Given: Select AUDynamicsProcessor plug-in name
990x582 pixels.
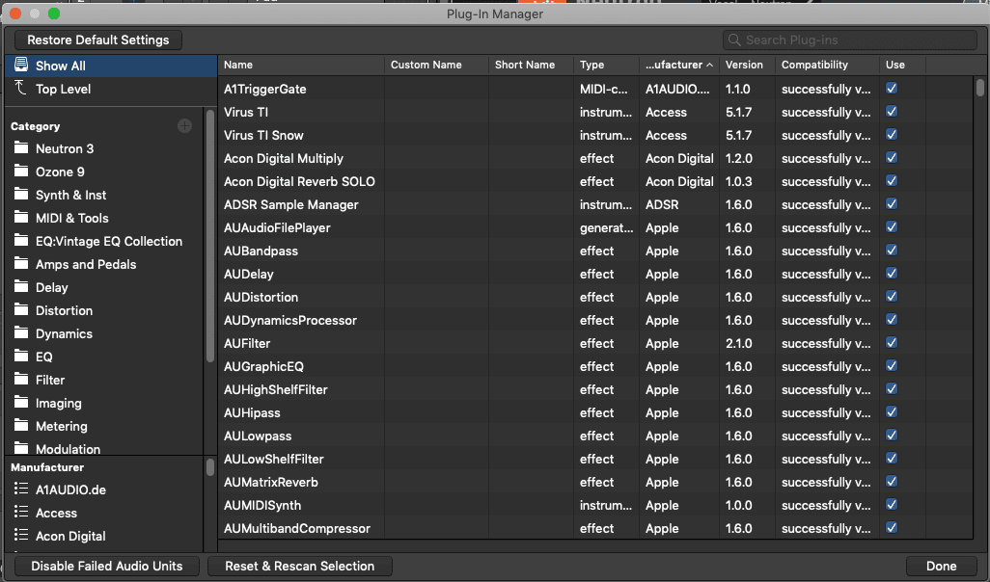Looking at the screenshot, I should (x=290, y=320).
